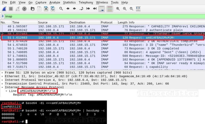
Task: Open a capture file icon
Action: pos(32,9)
